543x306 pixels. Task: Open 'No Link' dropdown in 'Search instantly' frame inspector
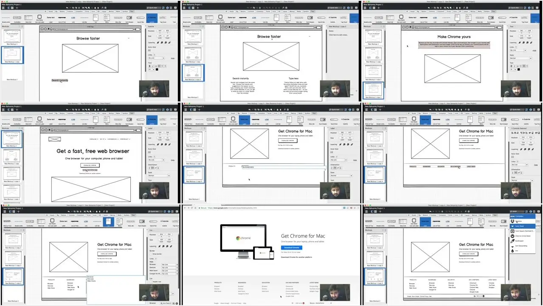pyautogui.click(x=157, y=58)
